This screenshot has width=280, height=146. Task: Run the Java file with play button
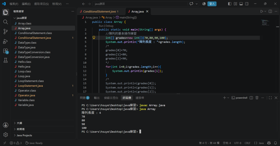pos(262,11)
